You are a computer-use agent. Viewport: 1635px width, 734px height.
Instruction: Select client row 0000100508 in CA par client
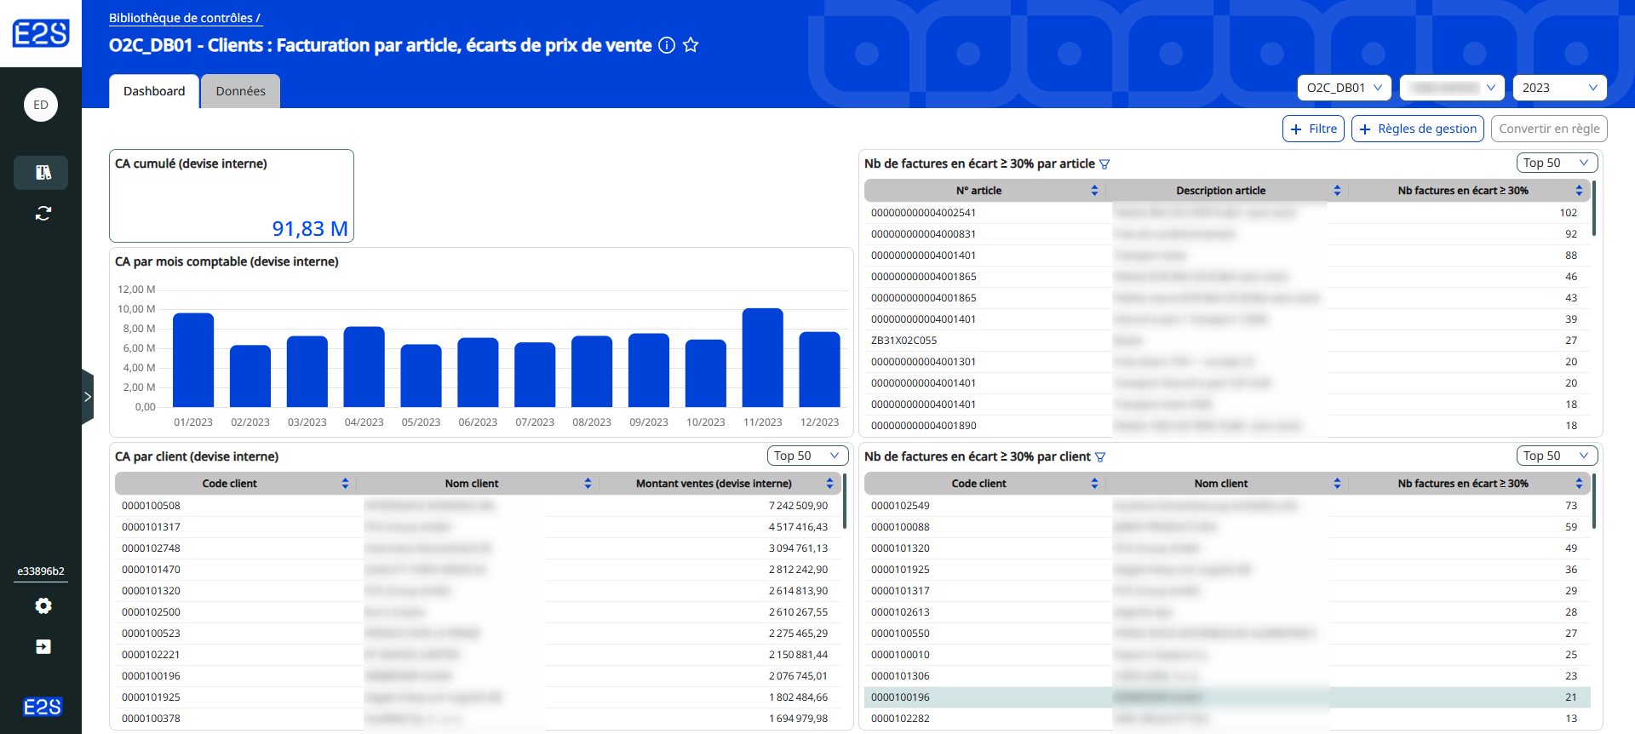click(478, 506)
